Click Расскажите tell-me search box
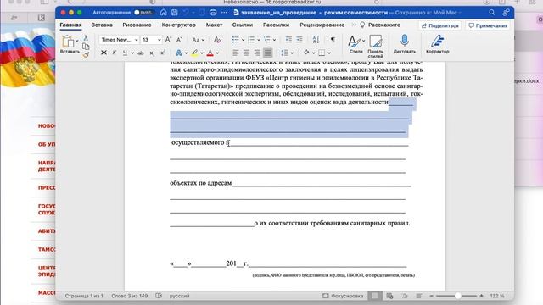Screen dimensions: 543x305 pyautogui.click(x=380, y=25)
